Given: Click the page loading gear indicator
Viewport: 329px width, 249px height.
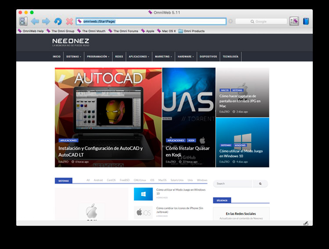Looking at the screenshot, I should [x=231, y=21].
